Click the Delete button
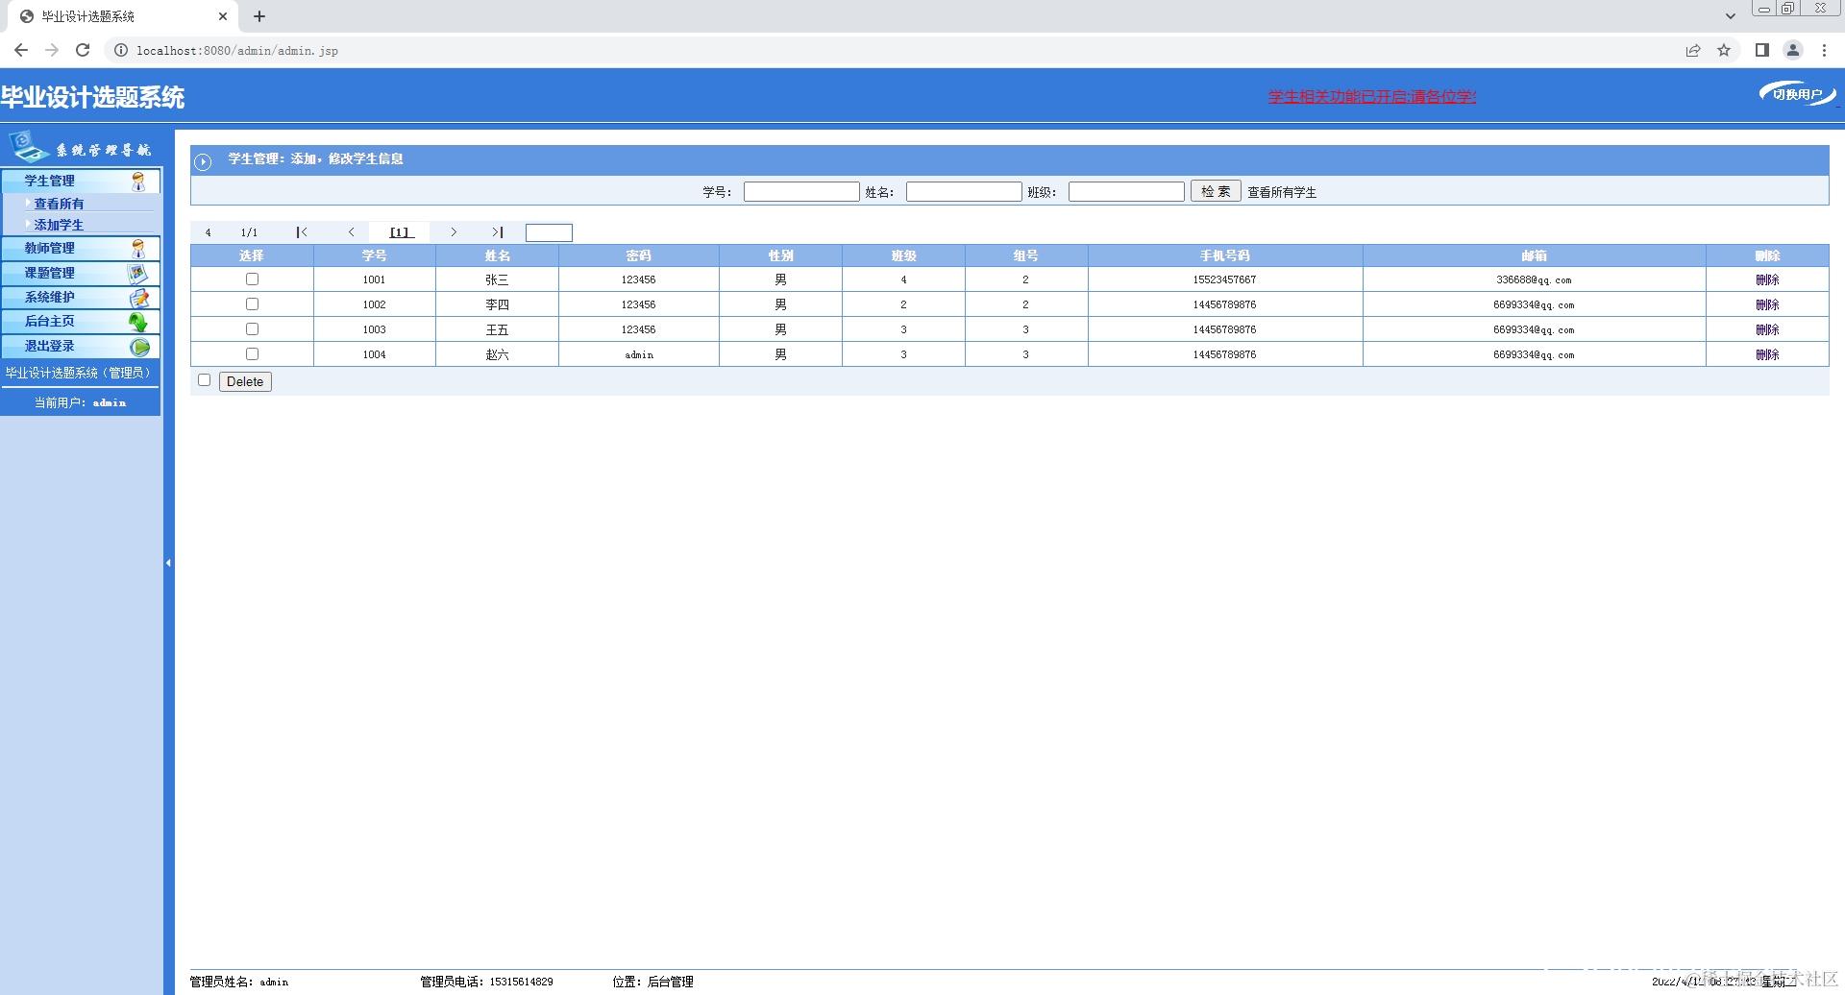Viewport: 1845px width, 995px height. [x=245, y=382]
